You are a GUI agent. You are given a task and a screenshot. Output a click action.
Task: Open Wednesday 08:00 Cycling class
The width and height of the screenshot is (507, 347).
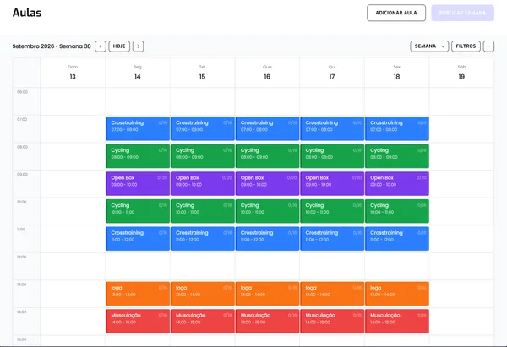pyautogui.click(x=267, y=156)
